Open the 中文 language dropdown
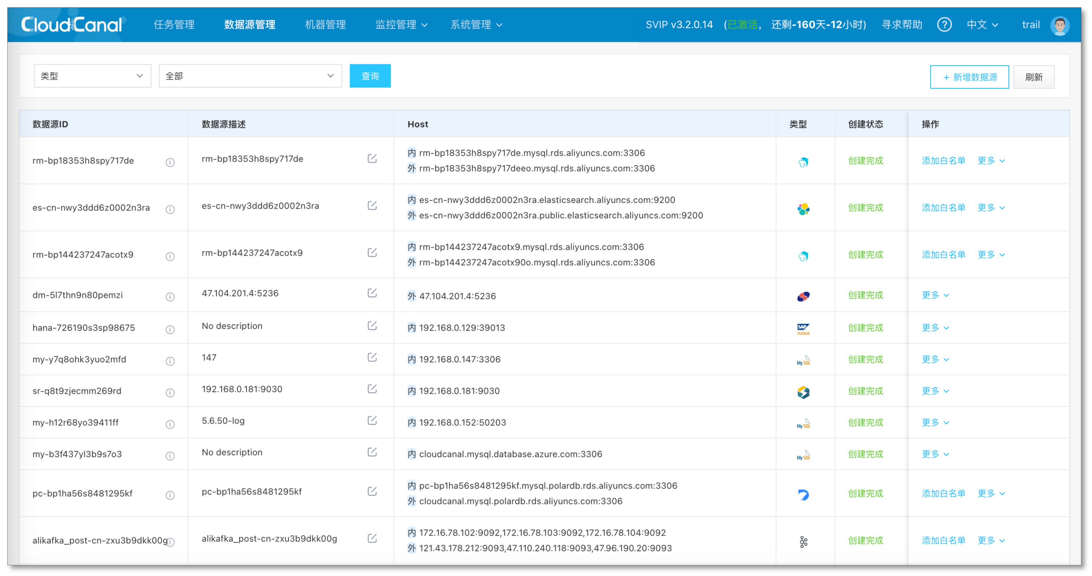 click(983, 25)
